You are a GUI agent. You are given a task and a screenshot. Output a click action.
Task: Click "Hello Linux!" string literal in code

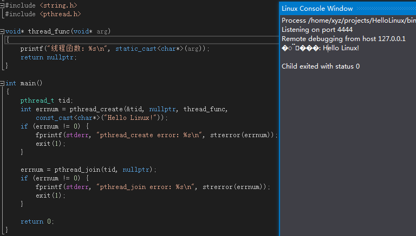click(130, 118)
